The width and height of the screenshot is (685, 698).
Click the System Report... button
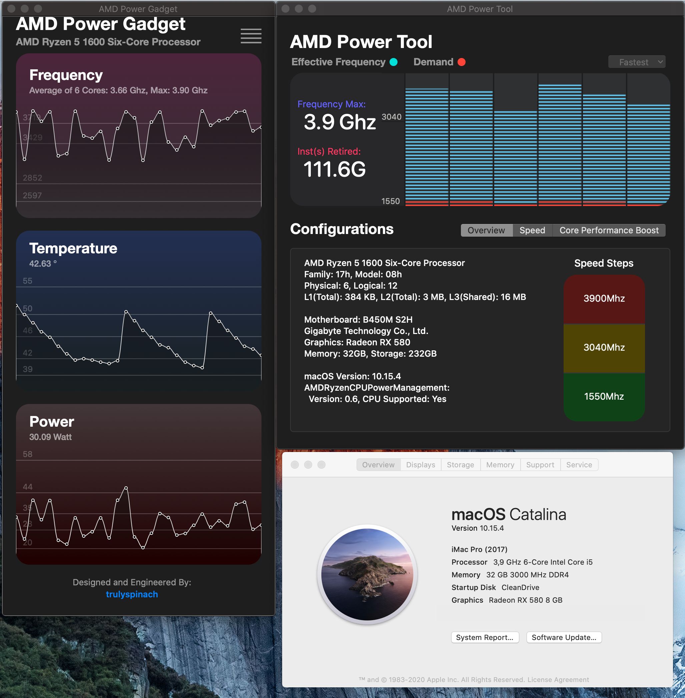pyautogui.click(x=484, y=637)
